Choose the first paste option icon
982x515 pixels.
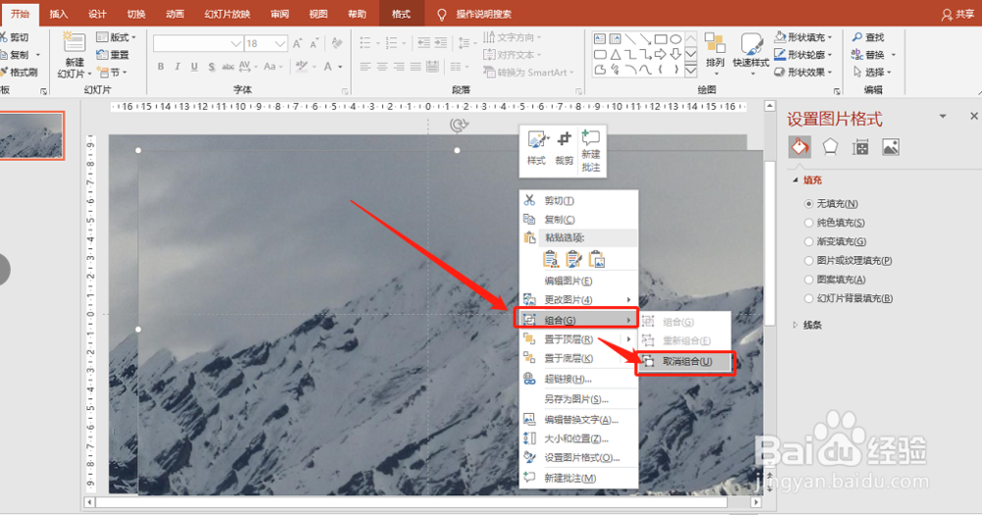[x=551, y=259]
